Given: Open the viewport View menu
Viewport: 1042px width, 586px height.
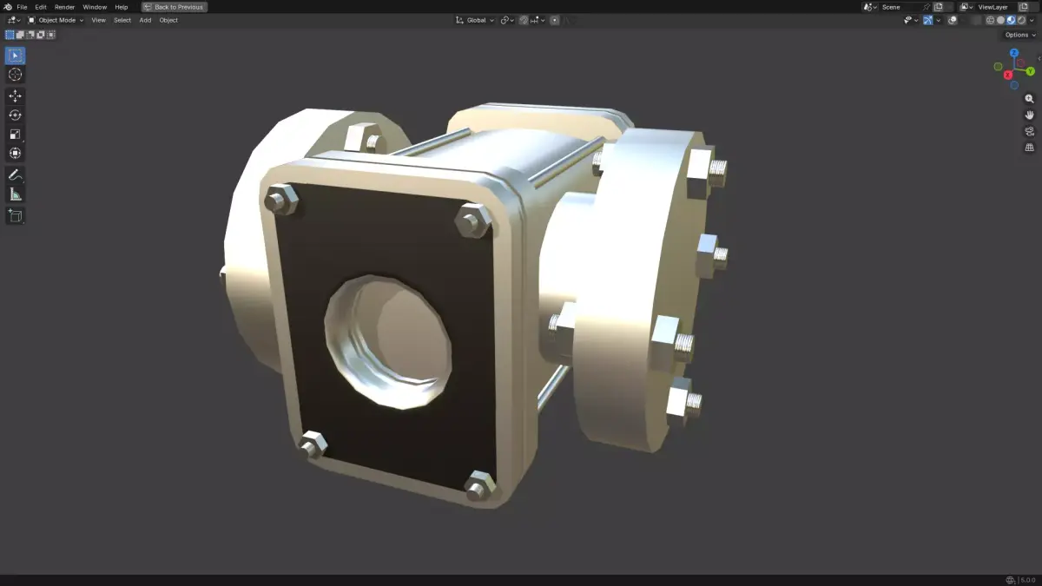Looking at the screenshot, I should pyautogui.click(x=99, y=20).
